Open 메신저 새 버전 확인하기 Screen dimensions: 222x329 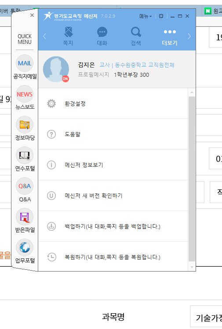[x=113, y=196]
